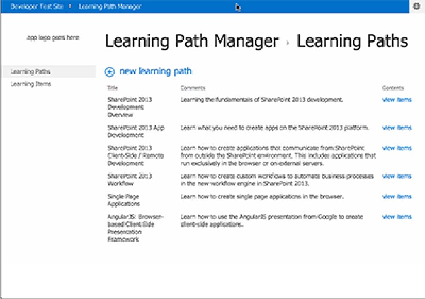Image resolution: width=425 pixels, height=299 pixels.
Task: View items for Single Page Applications
Action: 397,196
